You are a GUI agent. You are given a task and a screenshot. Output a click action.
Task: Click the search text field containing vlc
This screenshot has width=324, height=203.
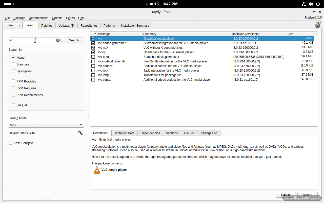35,40
